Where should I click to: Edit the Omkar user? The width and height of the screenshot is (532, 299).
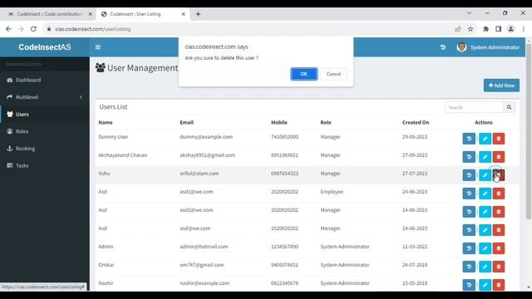point(485,267)
